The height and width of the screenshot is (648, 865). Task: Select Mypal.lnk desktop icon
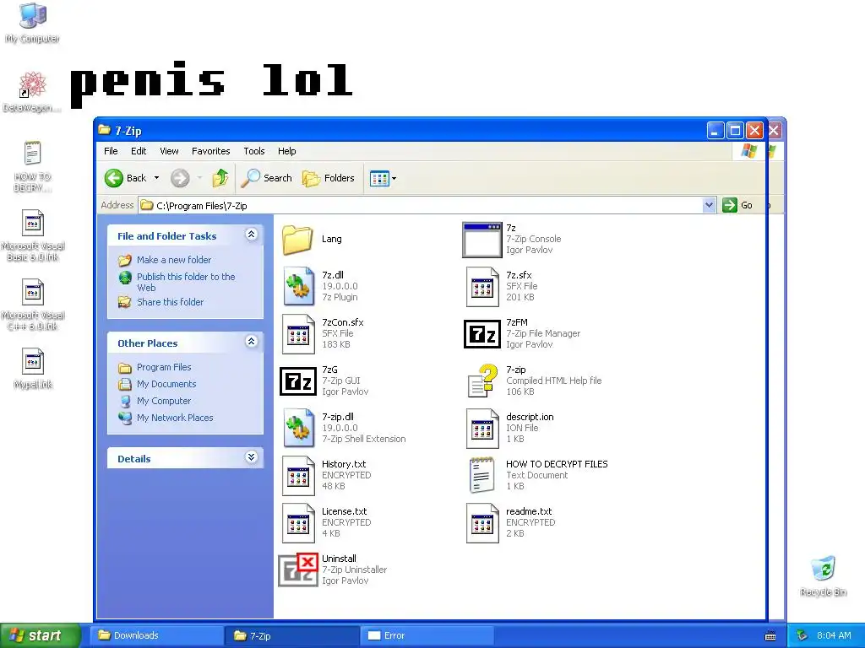tap(33, 368)
